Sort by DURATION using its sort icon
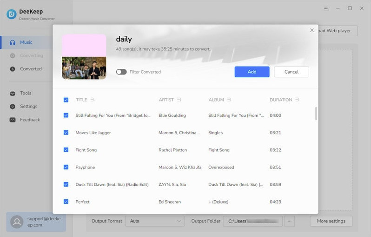 point(298,100)
